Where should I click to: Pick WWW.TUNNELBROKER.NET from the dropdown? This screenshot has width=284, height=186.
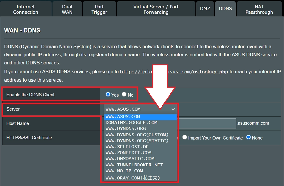click(x=134, y=165)
